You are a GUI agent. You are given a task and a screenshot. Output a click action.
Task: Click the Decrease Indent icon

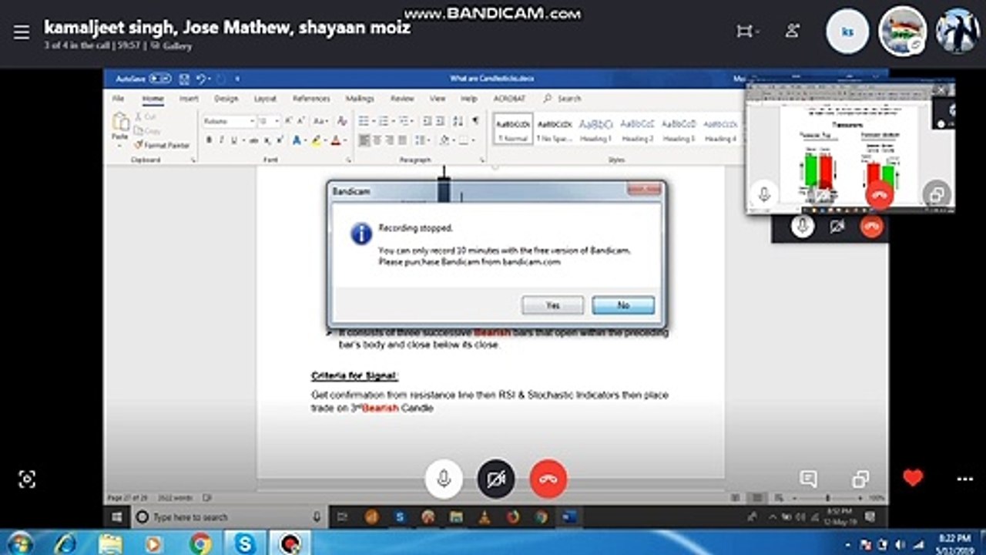click(x=427, y=121)
